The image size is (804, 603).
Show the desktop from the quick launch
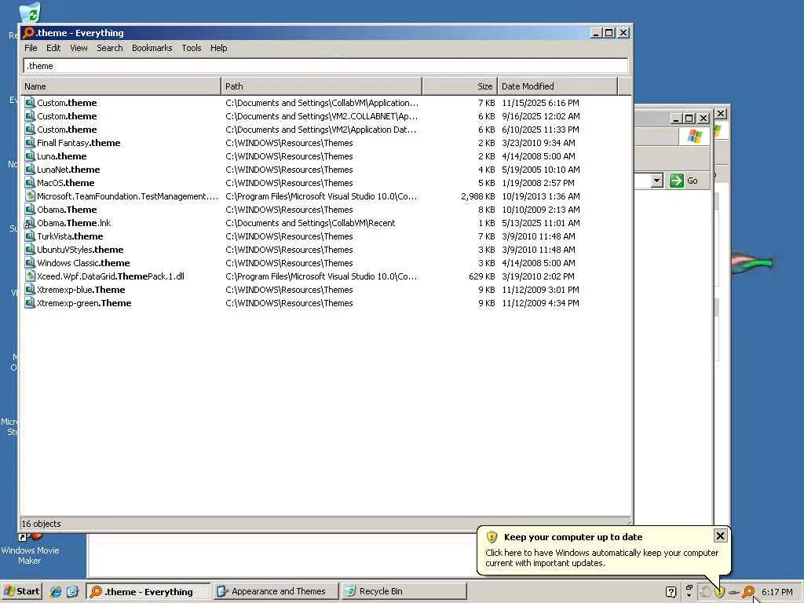(x=72, y=591)
